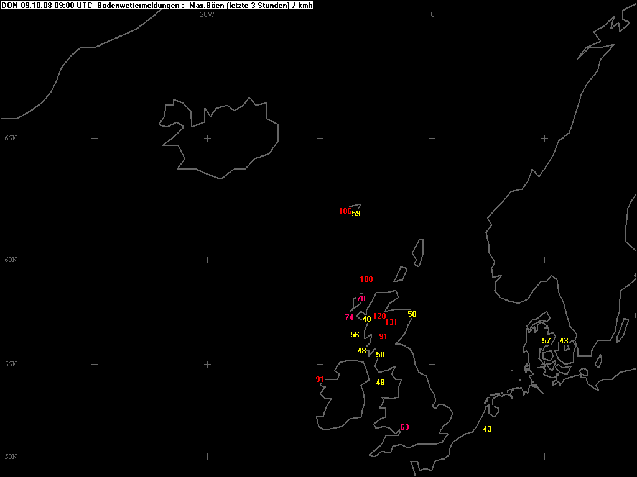Click the red 100 reading north of Scotland
This screenshot has height=477, width=637.
coord(366,279)
